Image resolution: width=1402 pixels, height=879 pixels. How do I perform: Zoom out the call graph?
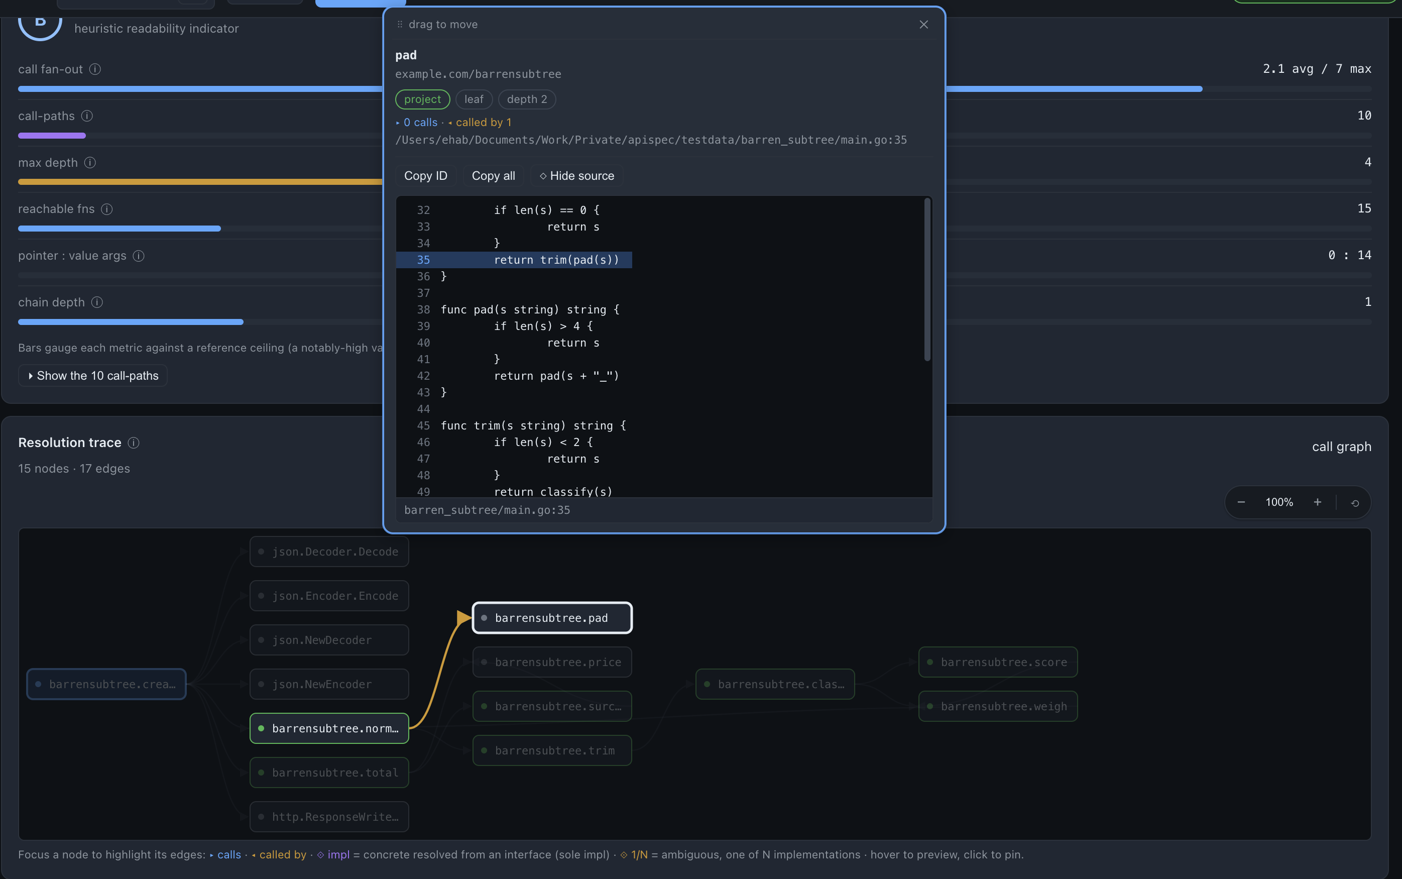click(x=1241, y=502)
